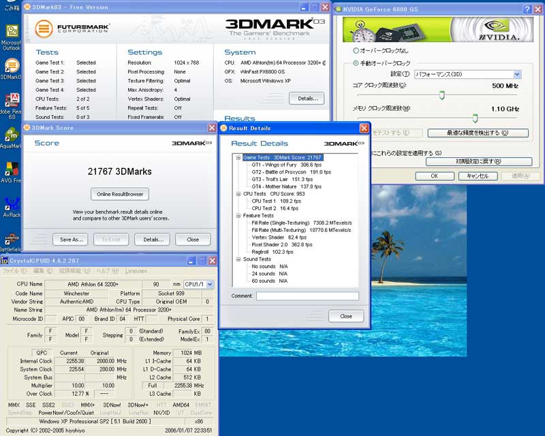Open the AVG Free desktop icon
The width and height of the screenshot is (545, 436).
coord(12,172)
